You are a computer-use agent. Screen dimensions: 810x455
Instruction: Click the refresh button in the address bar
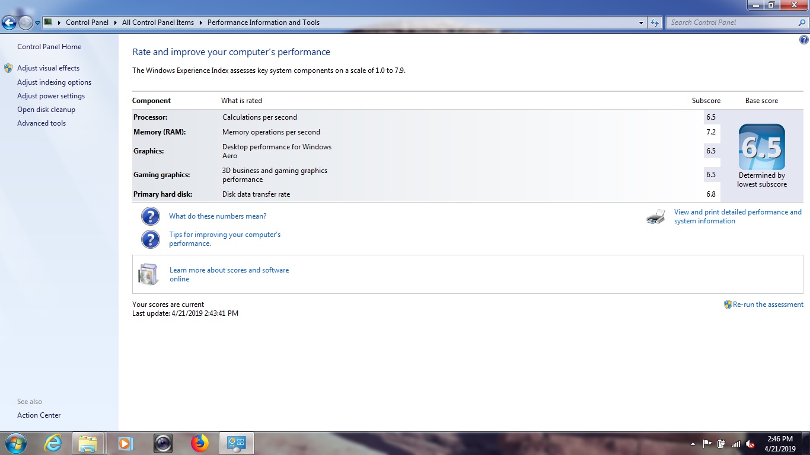pos(655,23)
